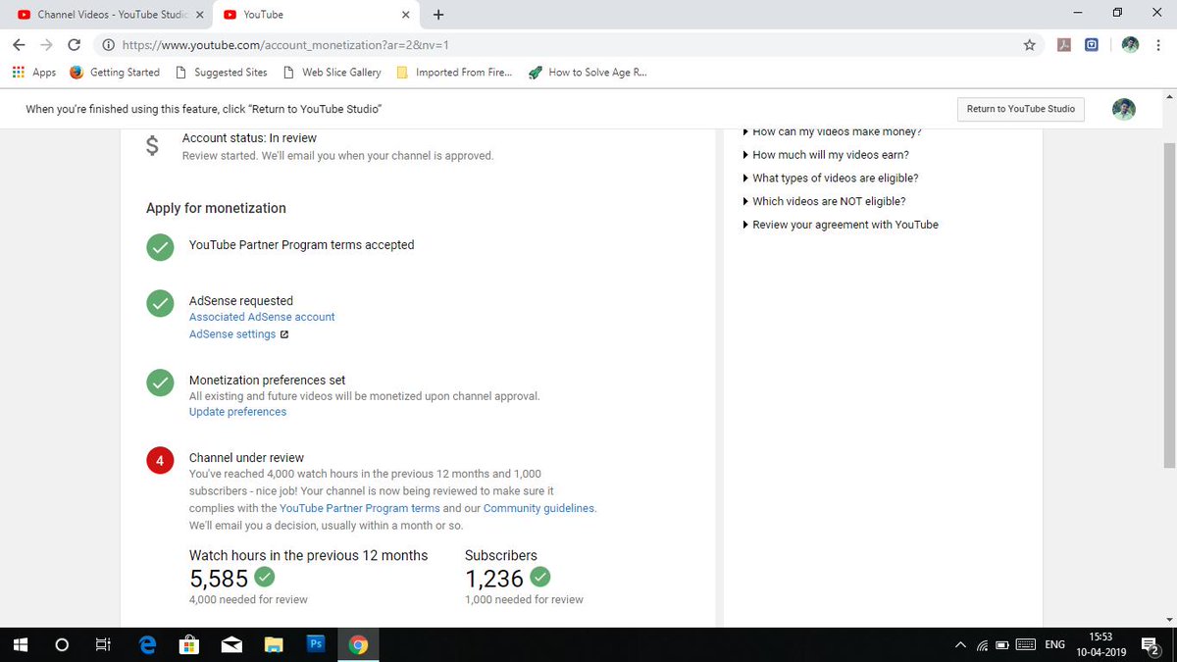Click the blue extension icon beside PDF
Viewport: 1177px width, 662px height.
[1091, 44]
